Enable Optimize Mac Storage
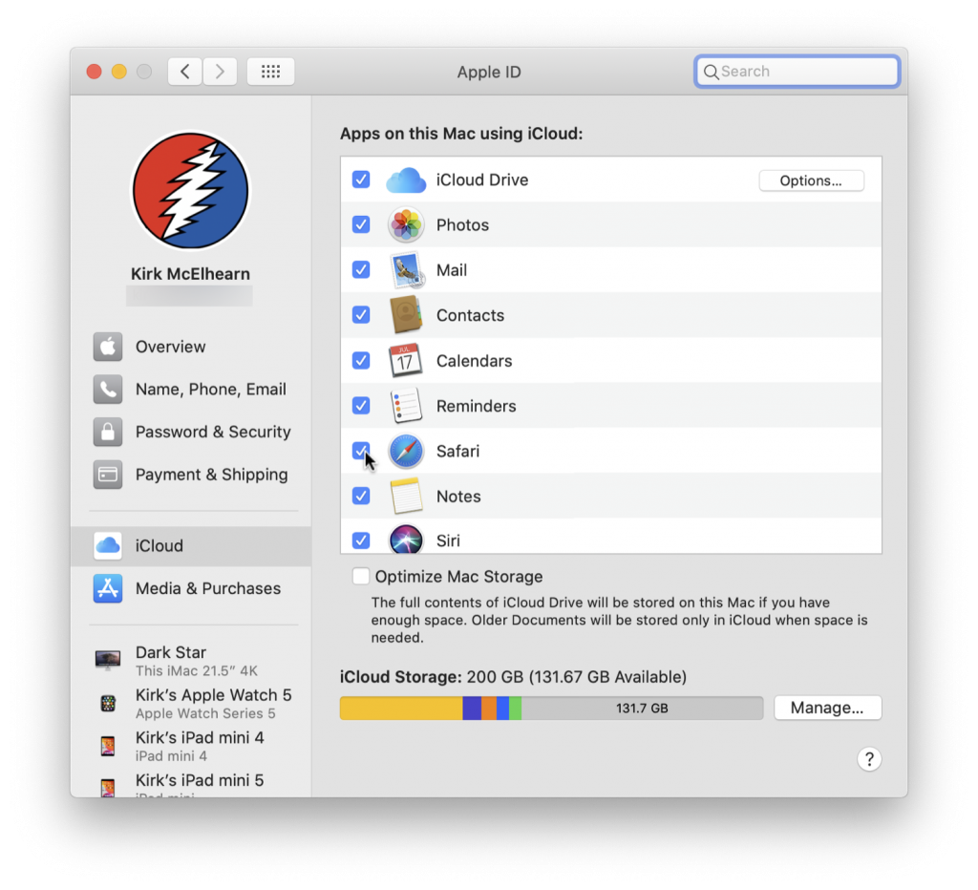 361,576
